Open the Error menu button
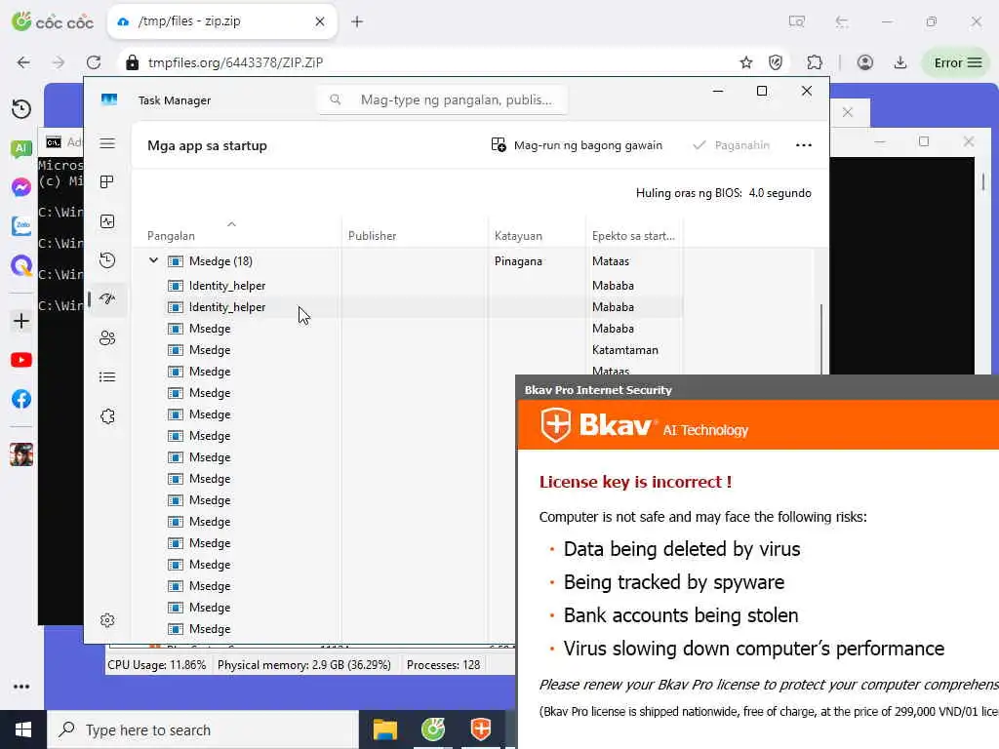 [x=957, y=62]
